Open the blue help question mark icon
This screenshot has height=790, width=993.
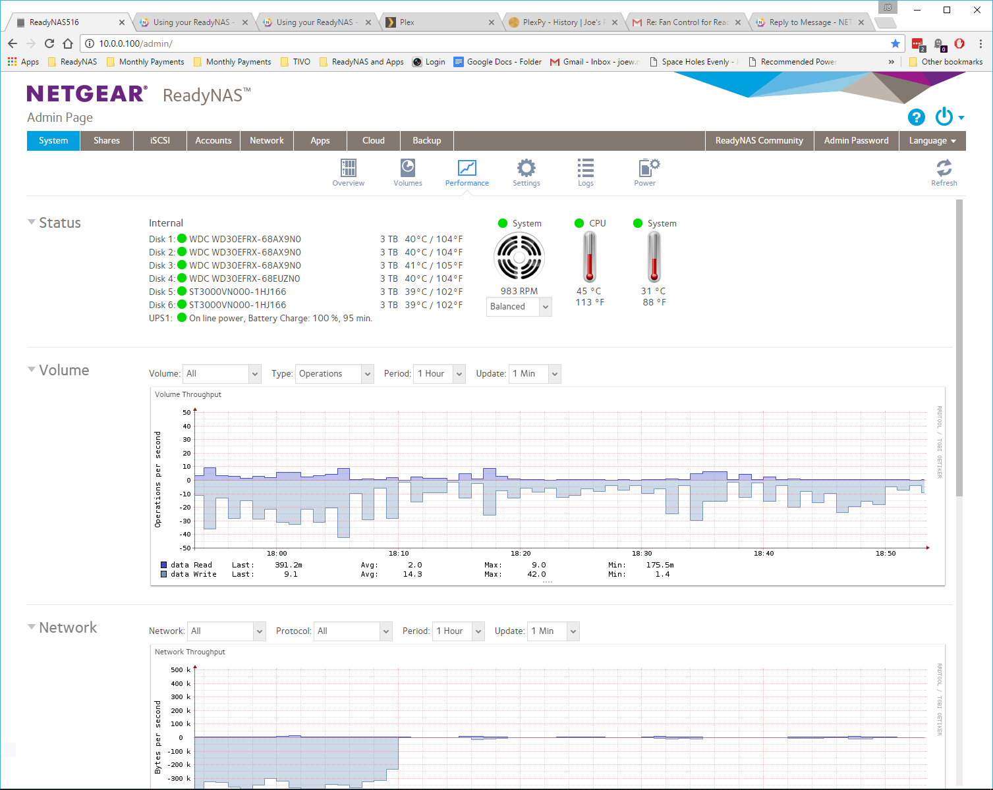(x=916, y=117)
